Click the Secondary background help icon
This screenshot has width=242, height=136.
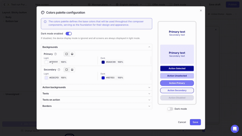pos(59,70)
